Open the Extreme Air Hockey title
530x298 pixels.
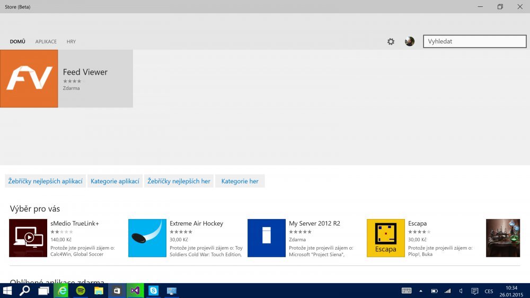[x=197, y=223]
